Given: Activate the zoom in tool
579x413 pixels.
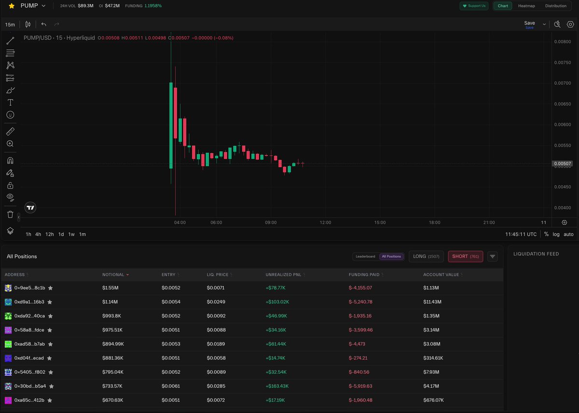Looking at the screenshot, I should (x=10, y=144).
